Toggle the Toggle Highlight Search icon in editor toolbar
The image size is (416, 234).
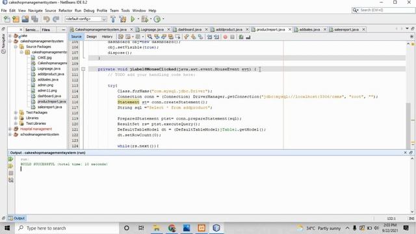[x=171, y=37]
